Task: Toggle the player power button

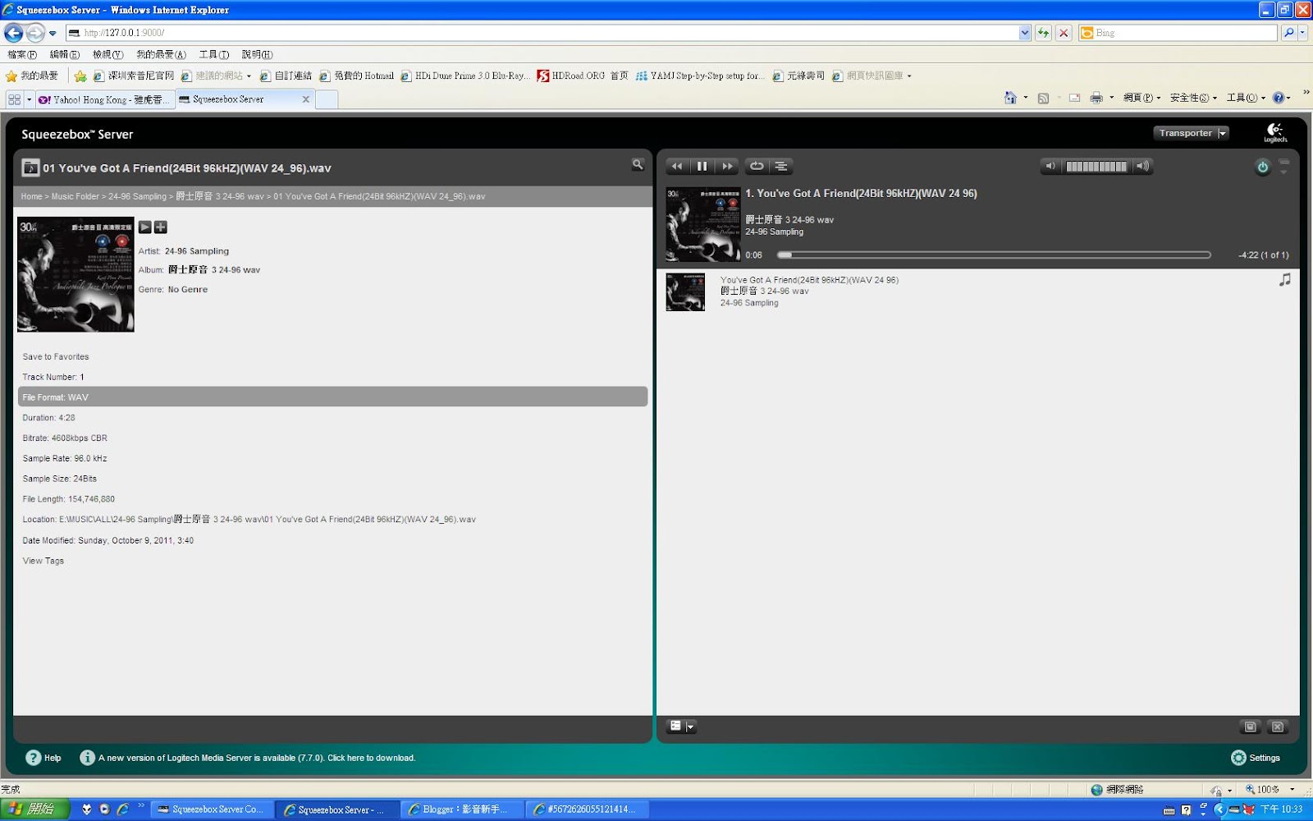Action: pyautogui.click(x=1262, y=167)
